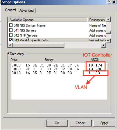Click into the binary data entry field

(x=59, y=81)
